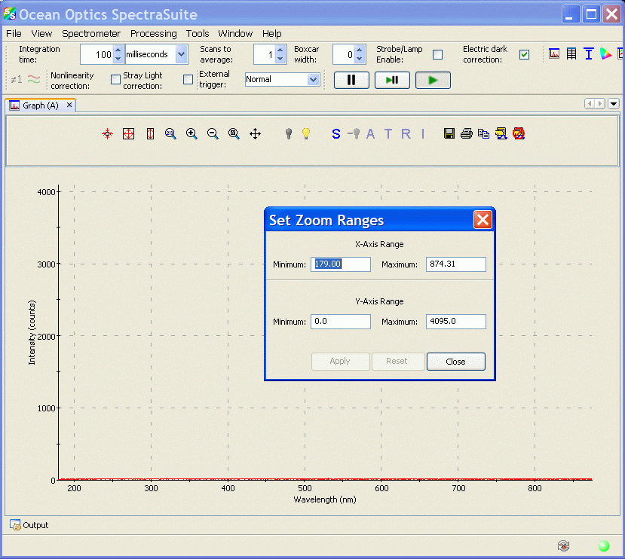
Task: Store reference spectrum with yellow bulb icon
Action: coord(306,134)
